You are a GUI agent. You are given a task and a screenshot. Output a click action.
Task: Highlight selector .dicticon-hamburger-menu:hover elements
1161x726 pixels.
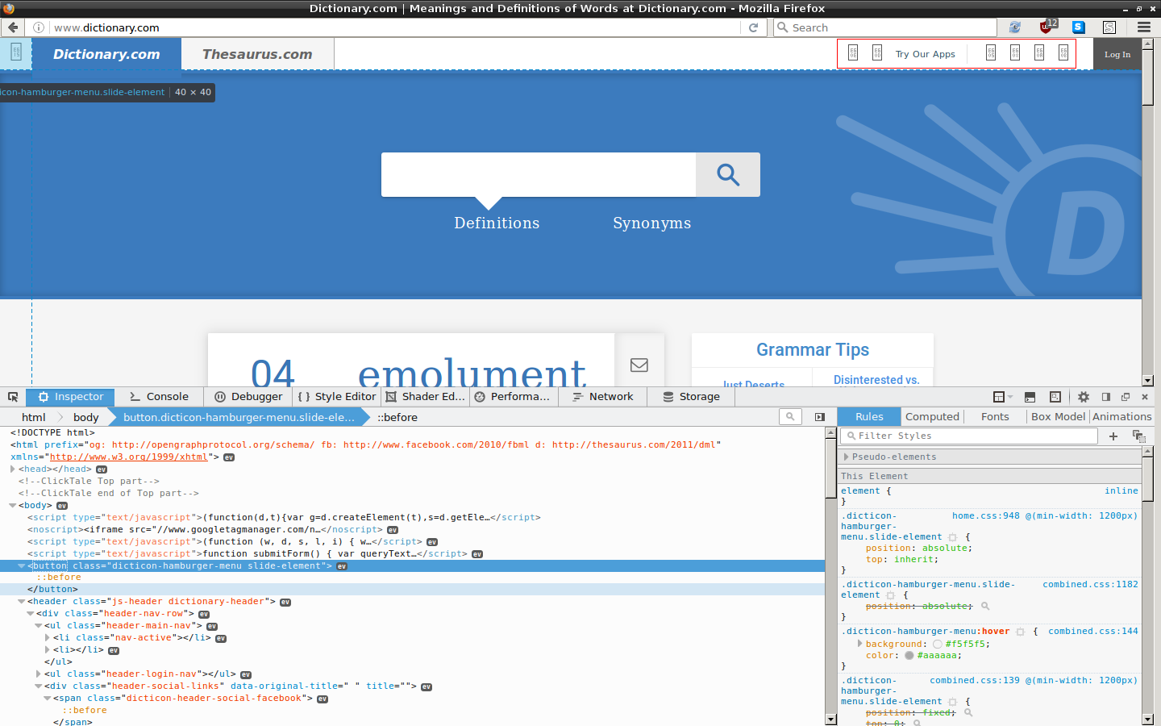pyautogui.click(x=1020, y=632)
